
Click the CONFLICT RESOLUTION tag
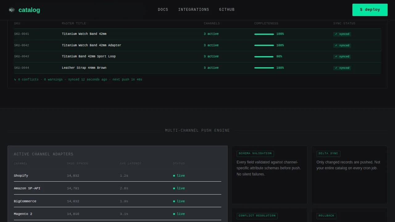[x=257, y=216]
